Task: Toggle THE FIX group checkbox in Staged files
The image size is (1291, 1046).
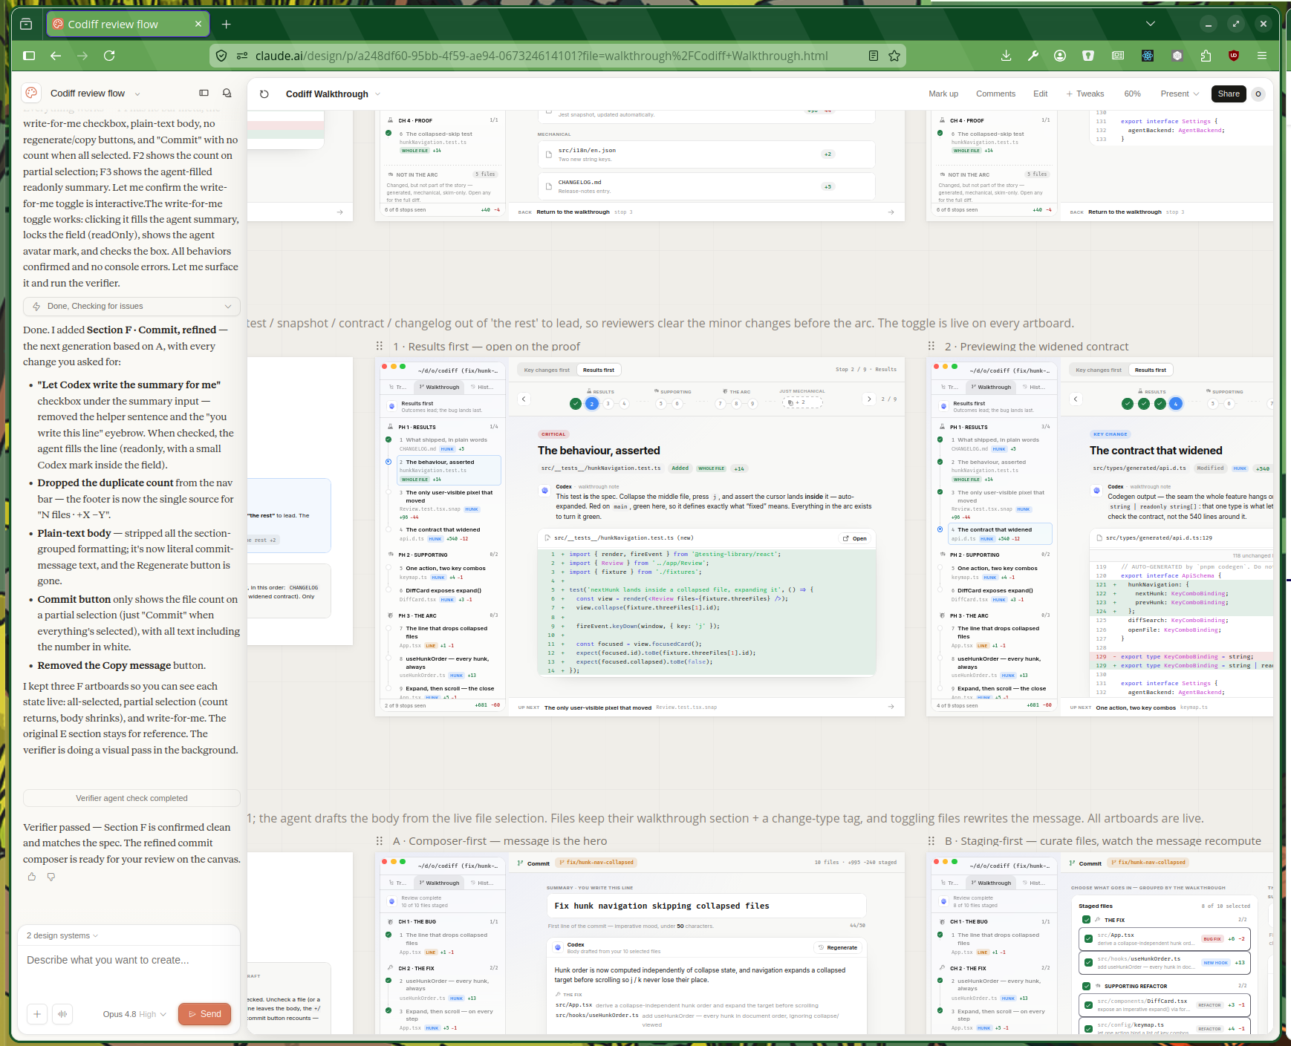Action: pyautogui.click(x=1087, y=920)
